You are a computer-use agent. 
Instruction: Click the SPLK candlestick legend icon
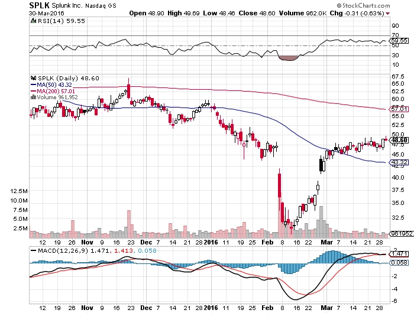coord(33,78)
